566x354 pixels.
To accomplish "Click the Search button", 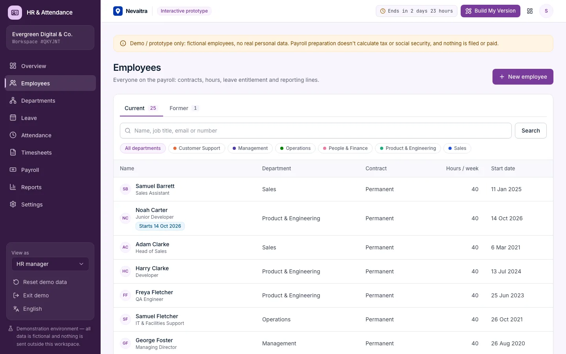I will pyautogui.click(x=531, y=131).
